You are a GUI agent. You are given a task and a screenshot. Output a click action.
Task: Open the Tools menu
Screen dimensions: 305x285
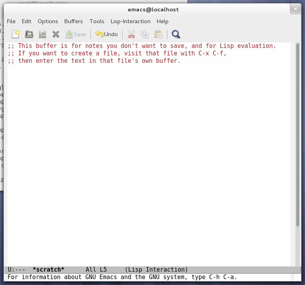click(x=97, y=21)
